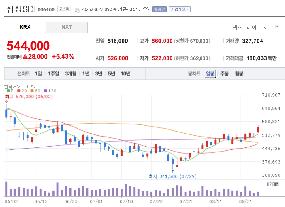This screenshot has height=207, width=285.
Task: Switch to the NXT tab
Action: (x=67, y=27)
